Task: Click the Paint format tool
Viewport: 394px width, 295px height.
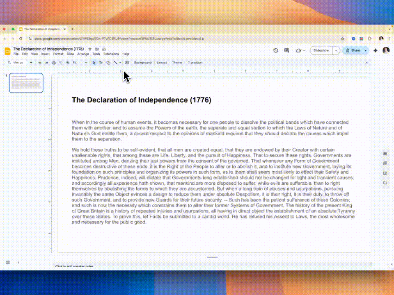Action: pos(61,62)
